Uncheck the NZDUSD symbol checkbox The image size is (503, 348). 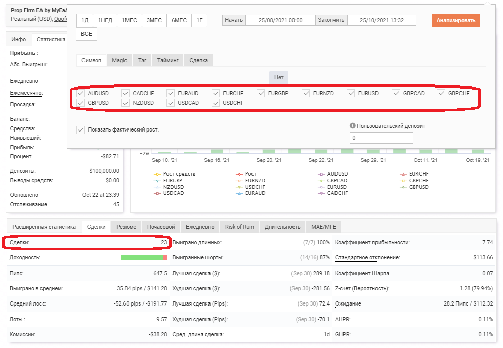click(x=125, y=103)
